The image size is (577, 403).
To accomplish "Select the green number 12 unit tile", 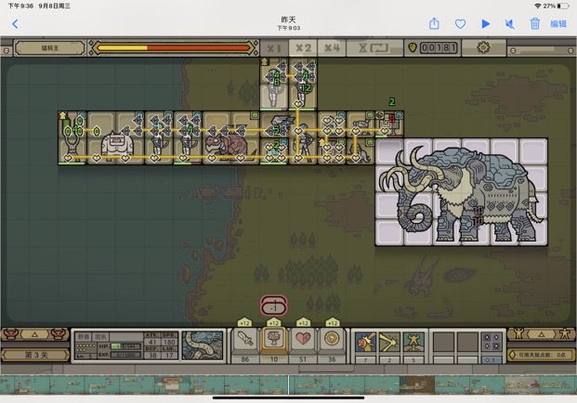I will tap(303, 84).
